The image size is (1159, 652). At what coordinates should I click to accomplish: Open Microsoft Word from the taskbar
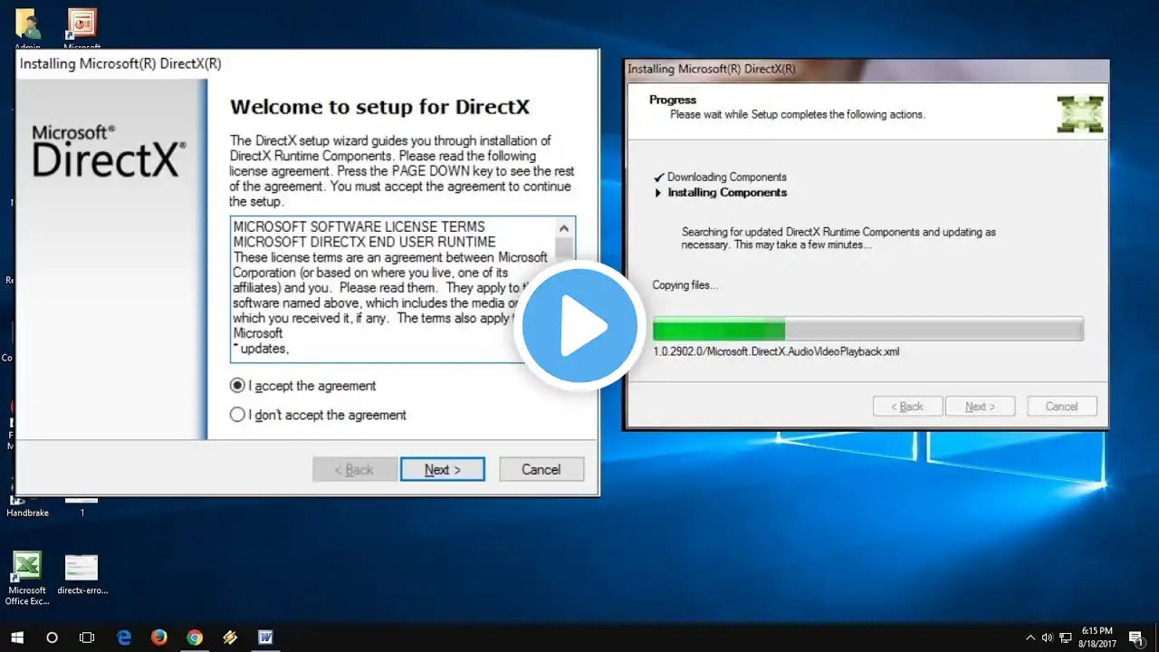pos(265,638)
